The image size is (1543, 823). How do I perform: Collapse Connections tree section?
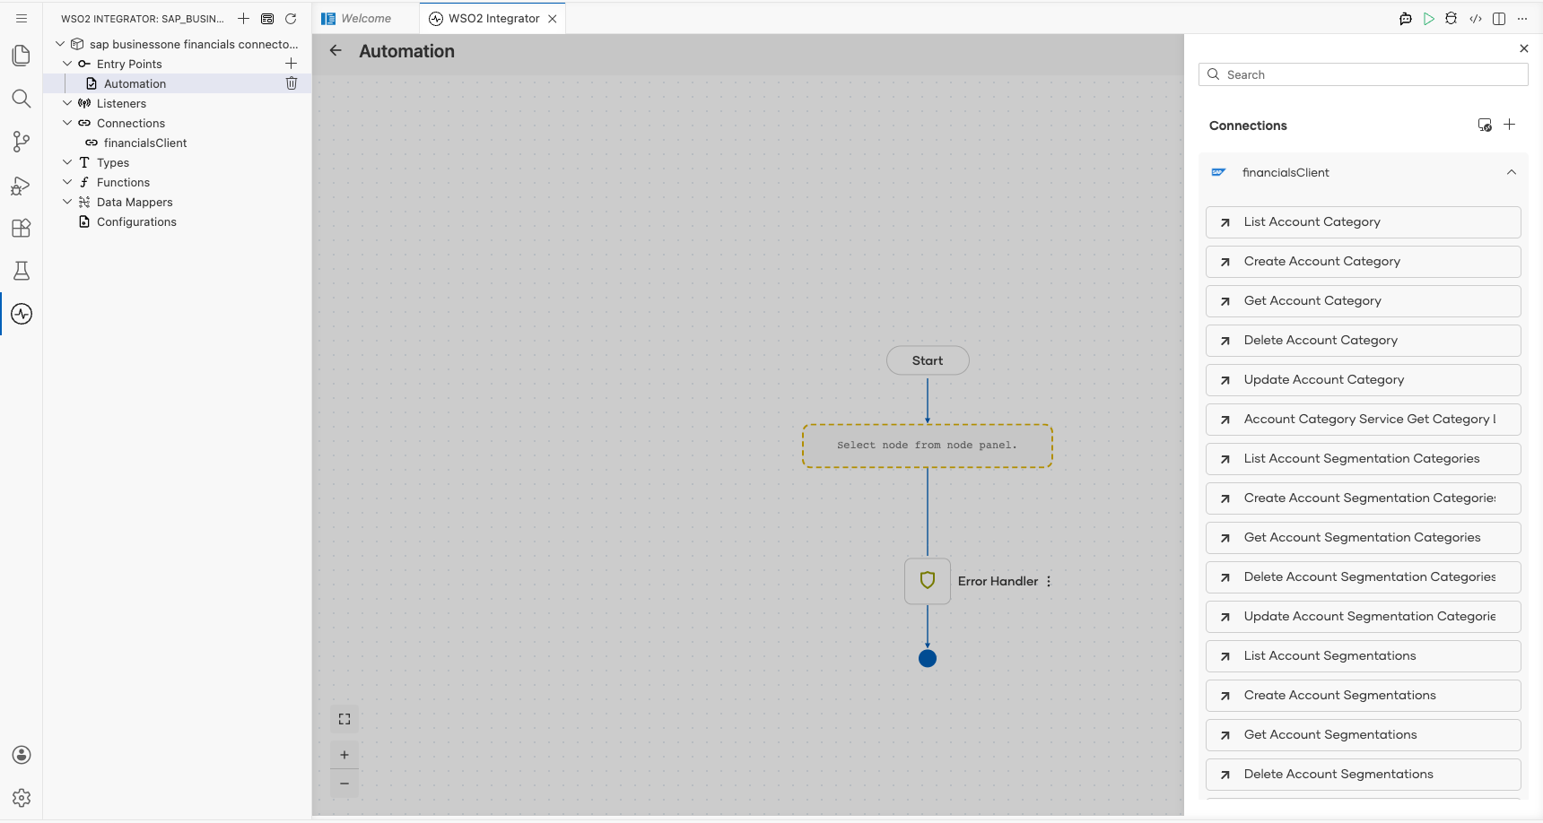pyautogui.click(x=67, y=123)
